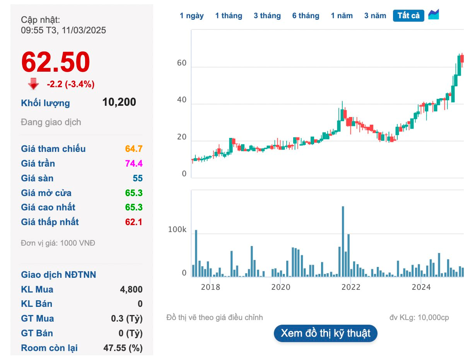This screenshot has height=358, width=475.
Task: Click the red down arrow price indicator
Action: 34,84
